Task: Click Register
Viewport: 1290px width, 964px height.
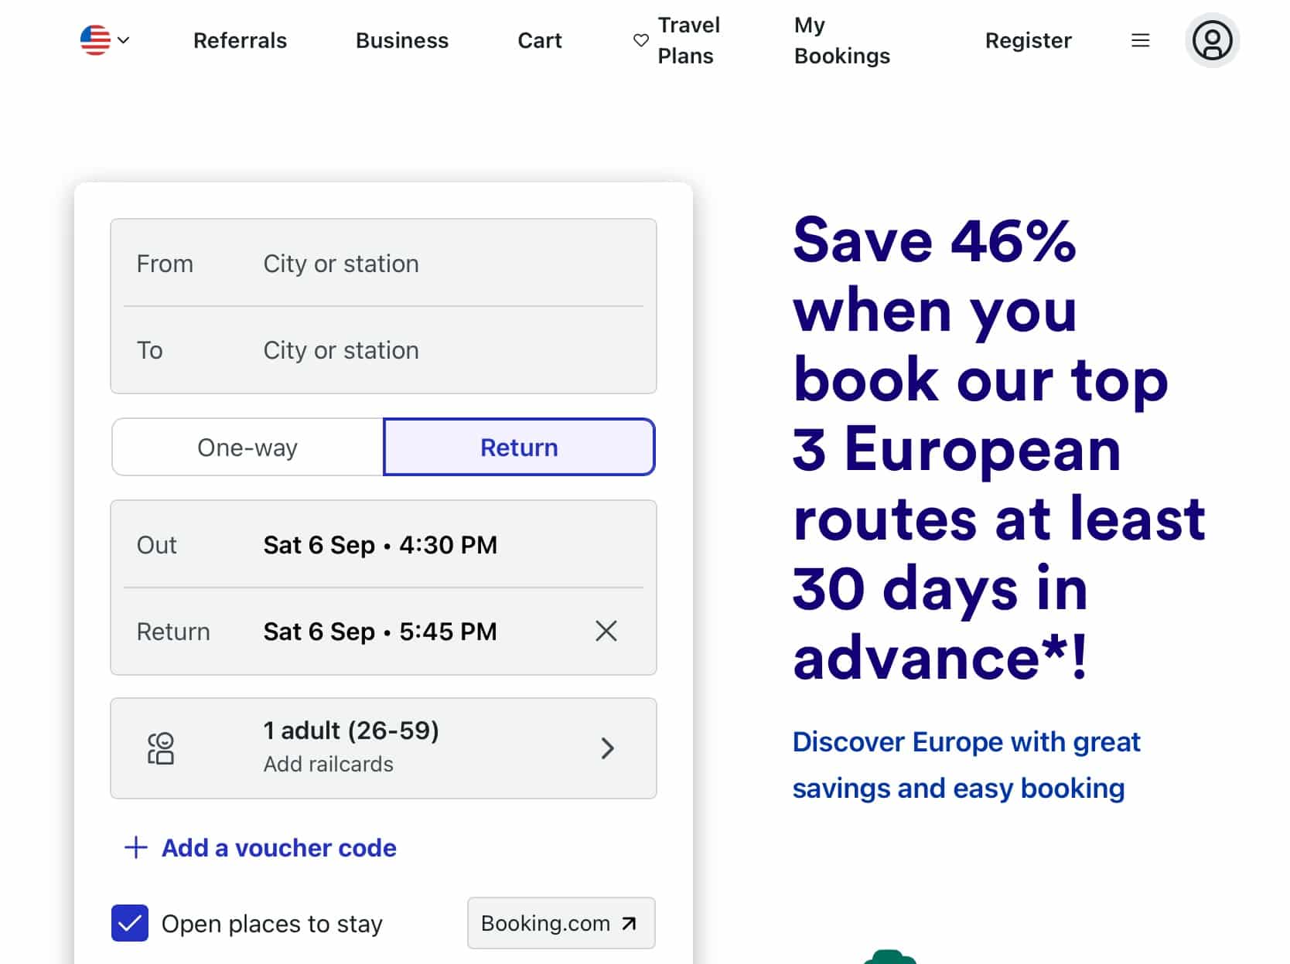Action: [1028, 40]
